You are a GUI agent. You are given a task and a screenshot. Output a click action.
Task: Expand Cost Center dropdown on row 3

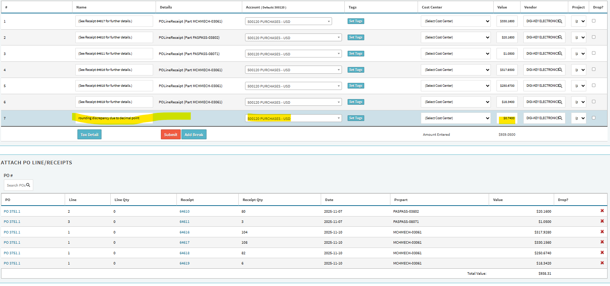click(x=455, y=54)
